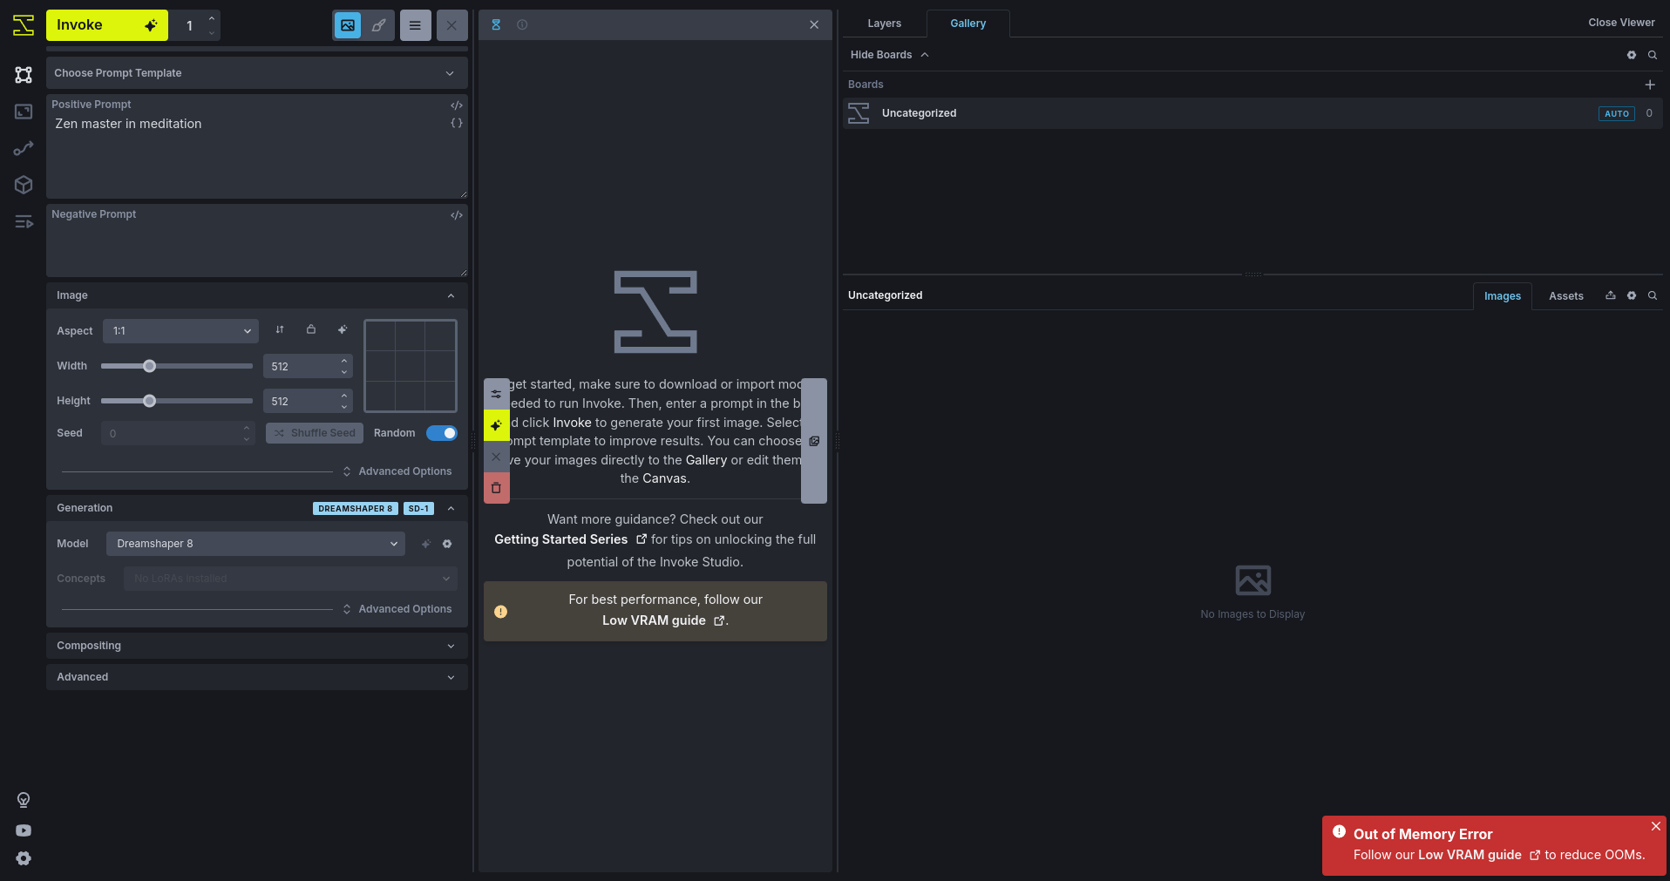Click floating parameters sliders icon
Viewport: 1670px width, 881px height.
point(496,394)
